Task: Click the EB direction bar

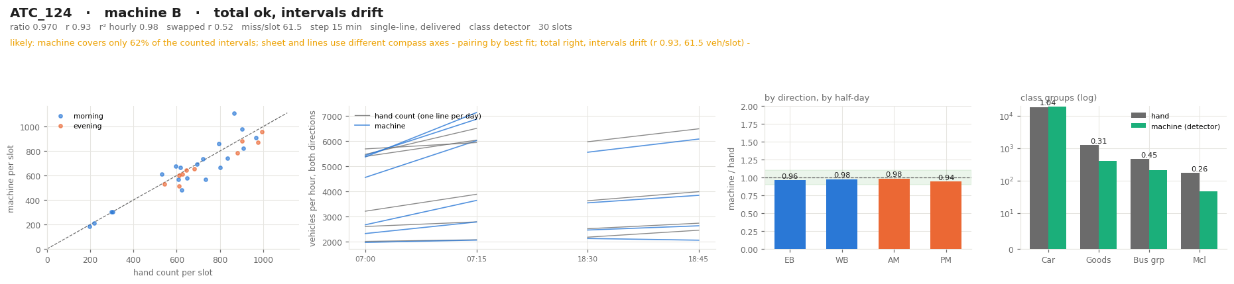Action: click(790, 214)
